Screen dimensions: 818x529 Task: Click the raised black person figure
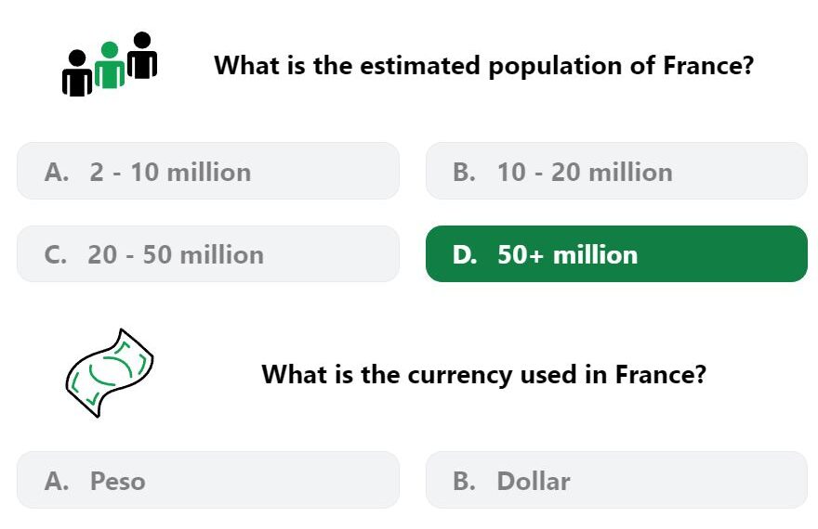(x=142, y=55)
